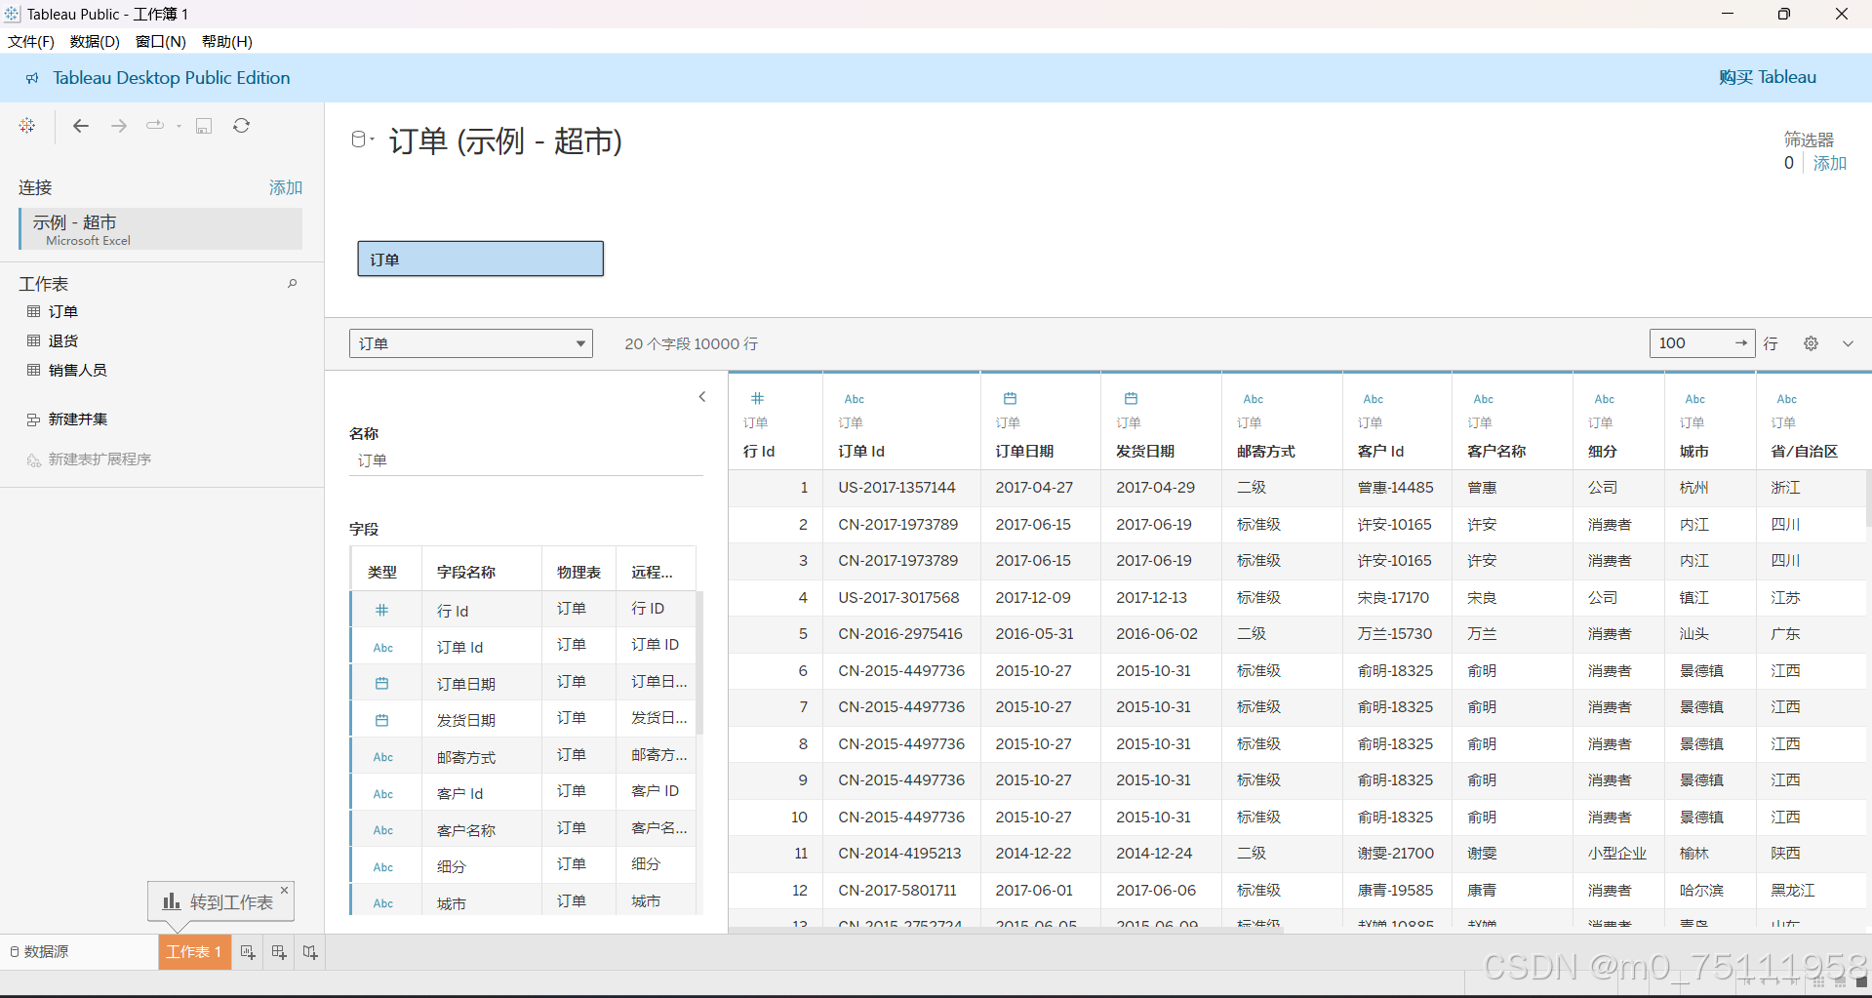Click Abc type icon of 客户名称 column

tap(1484, 399)
